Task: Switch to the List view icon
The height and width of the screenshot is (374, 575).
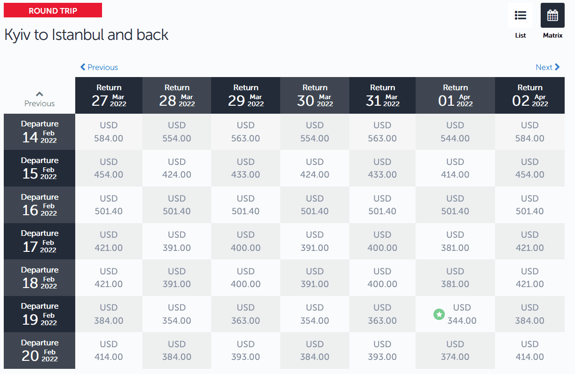Action: [x=520, y=16]
